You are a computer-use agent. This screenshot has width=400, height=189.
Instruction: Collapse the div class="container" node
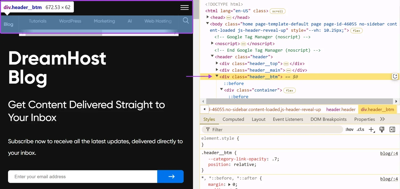tap(221, 89)
